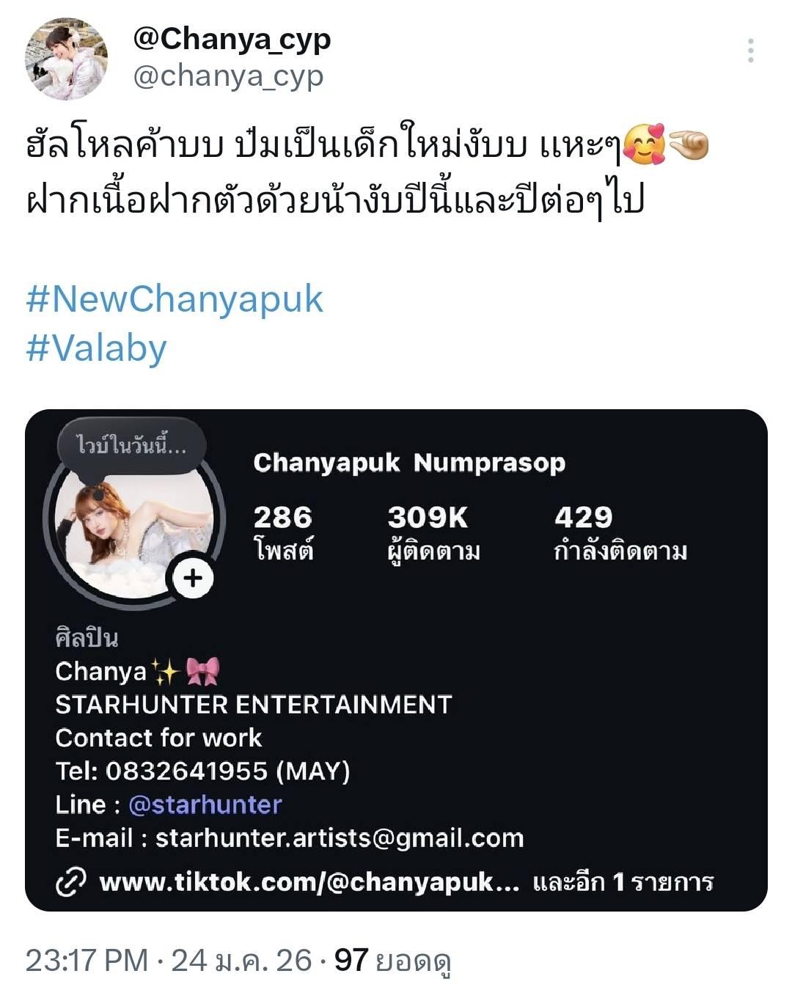Tap the link chain icon in bio
This screenshot has height=990, width=792.
tap(71, 882)
